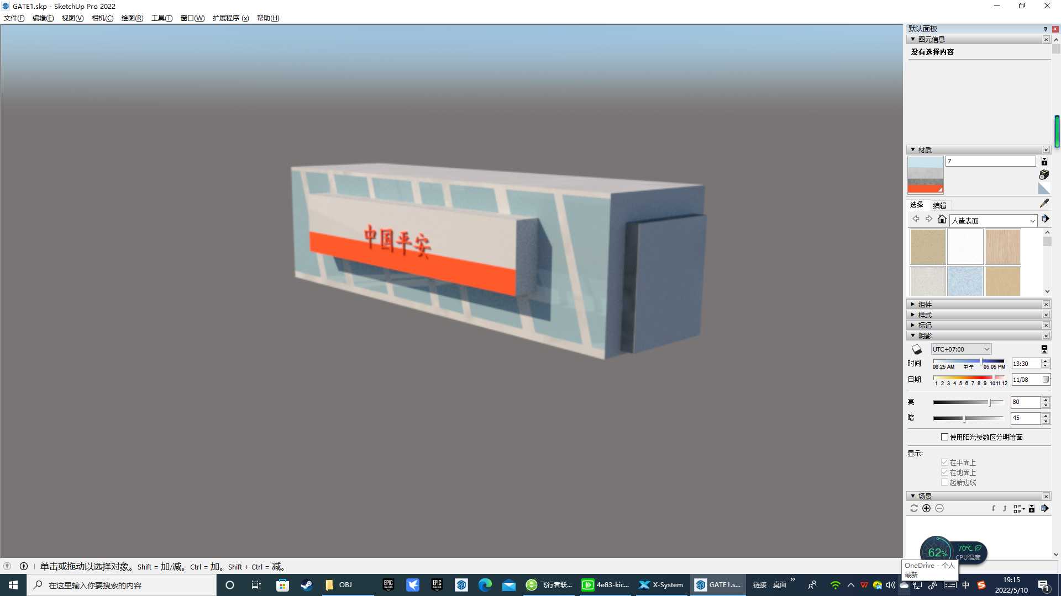Open the 扩展程序 menu

tap(230, 18)
